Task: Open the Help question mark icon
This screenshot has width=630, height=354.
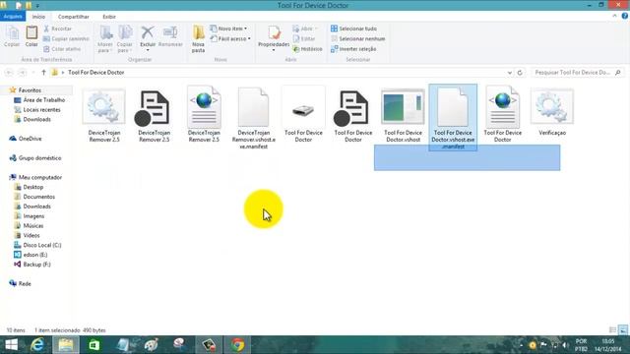Action: tap(624, 16)
